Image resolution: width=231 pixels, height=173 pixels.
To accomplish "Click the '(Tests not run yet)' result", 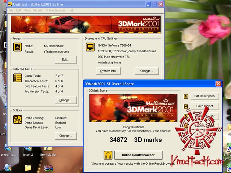I will [56, 52].
